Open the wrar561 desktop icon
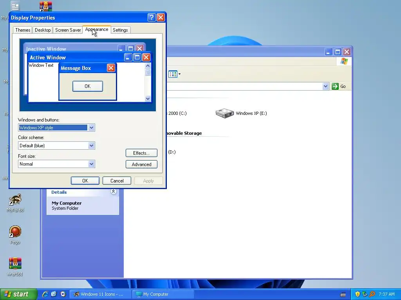Image resolution: width=401 pixels, height=300 pixels. pyautogui.click(x=15, y=266)
